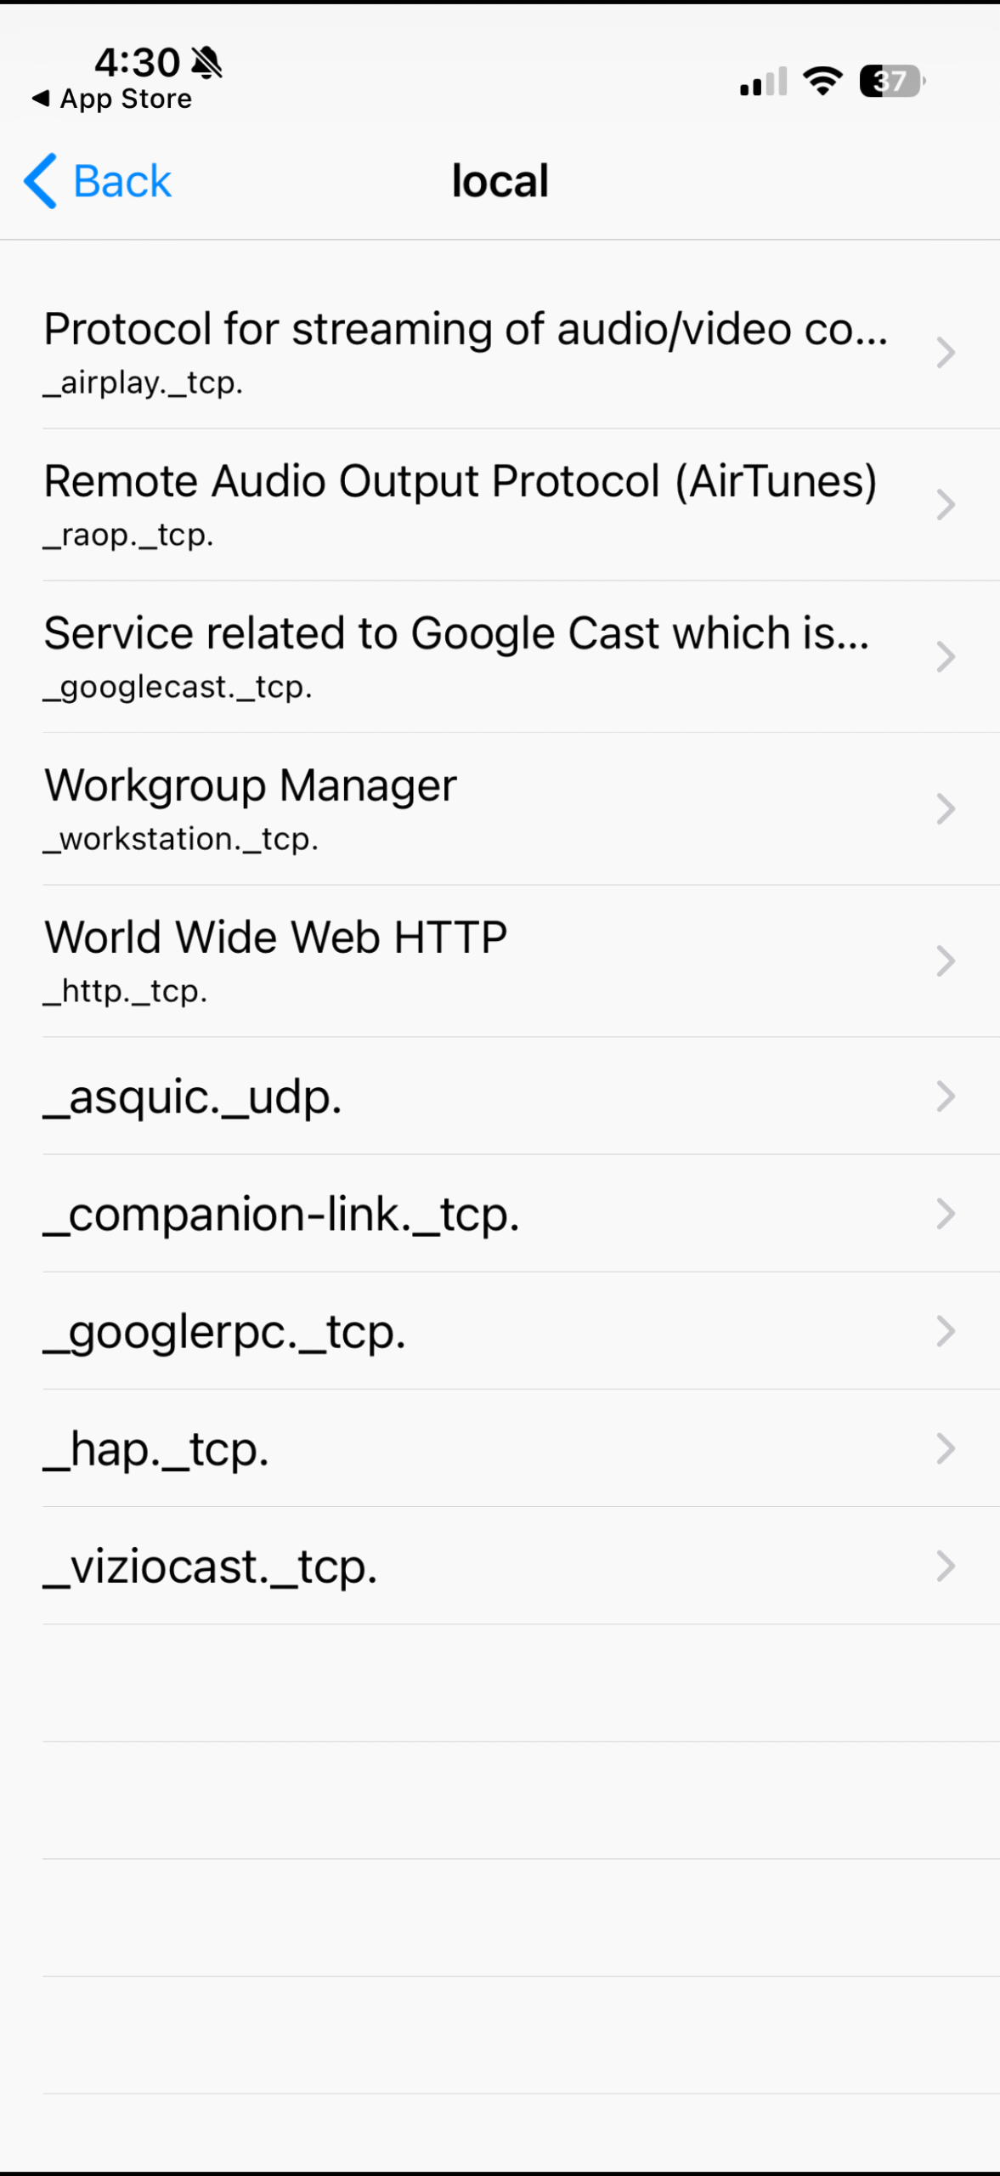Tap chevron beside Google Cast service
This screenshot has height=2176, width=1000.
tap(946, 656)
